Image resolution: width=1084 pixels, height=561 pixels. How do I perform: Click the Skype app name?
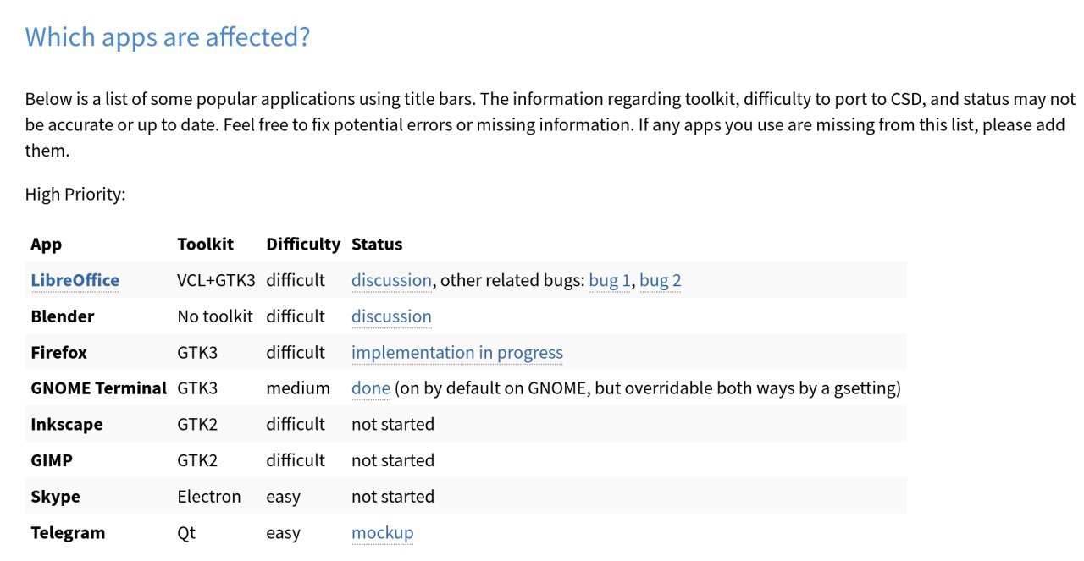click(55, 497)
